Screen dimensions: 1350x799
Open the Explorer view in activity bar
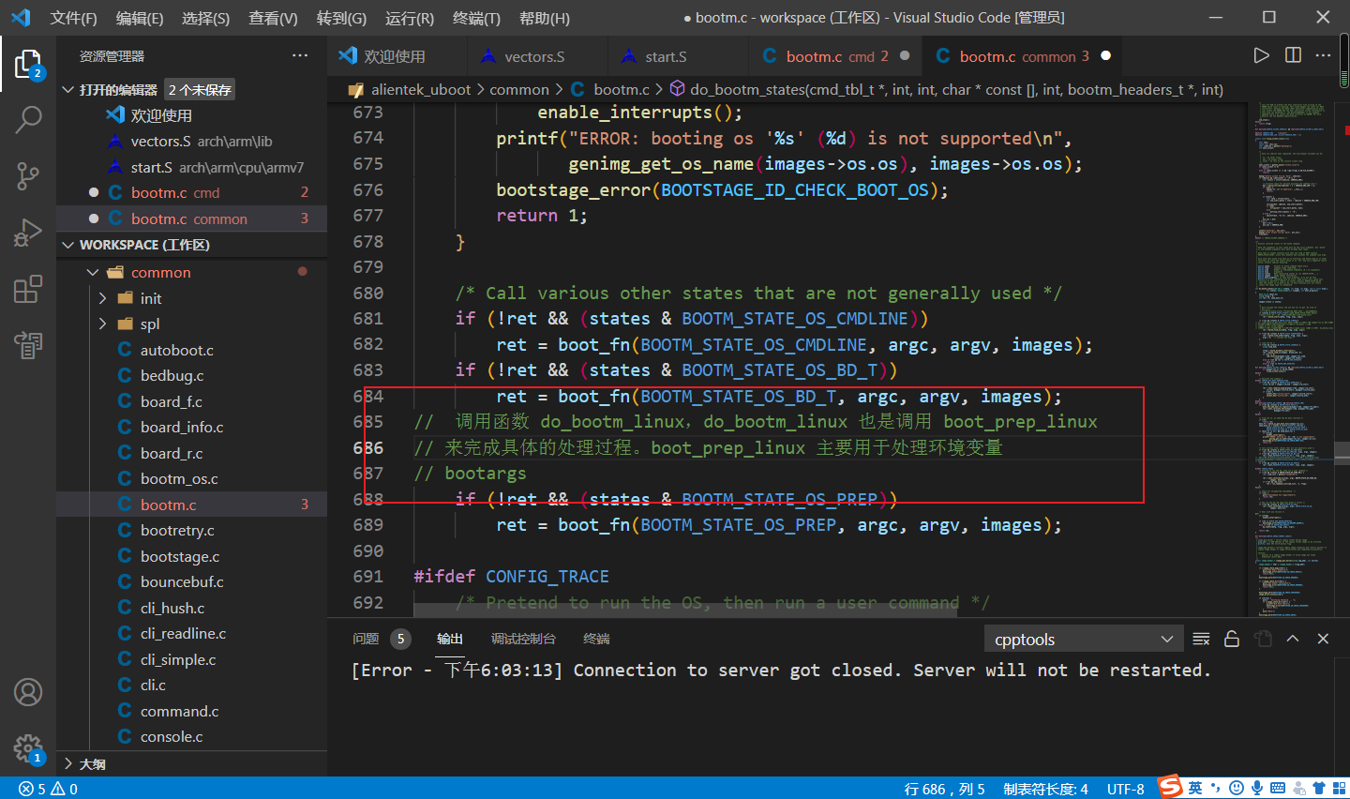(28, 66)
